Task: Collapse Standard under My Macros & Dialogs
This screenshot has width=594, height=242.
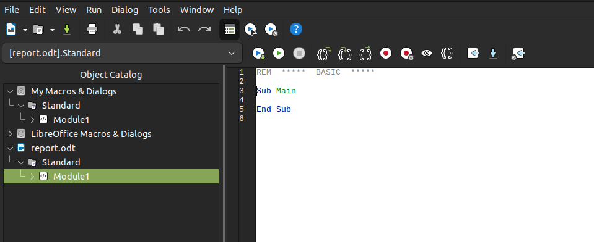Action: pyautogui.click(x=21, y=106)
